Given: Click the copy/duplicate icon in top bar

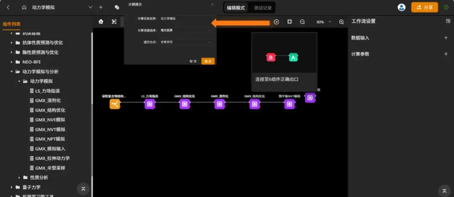Looking at the screenshot, I should tap(117, 8).
